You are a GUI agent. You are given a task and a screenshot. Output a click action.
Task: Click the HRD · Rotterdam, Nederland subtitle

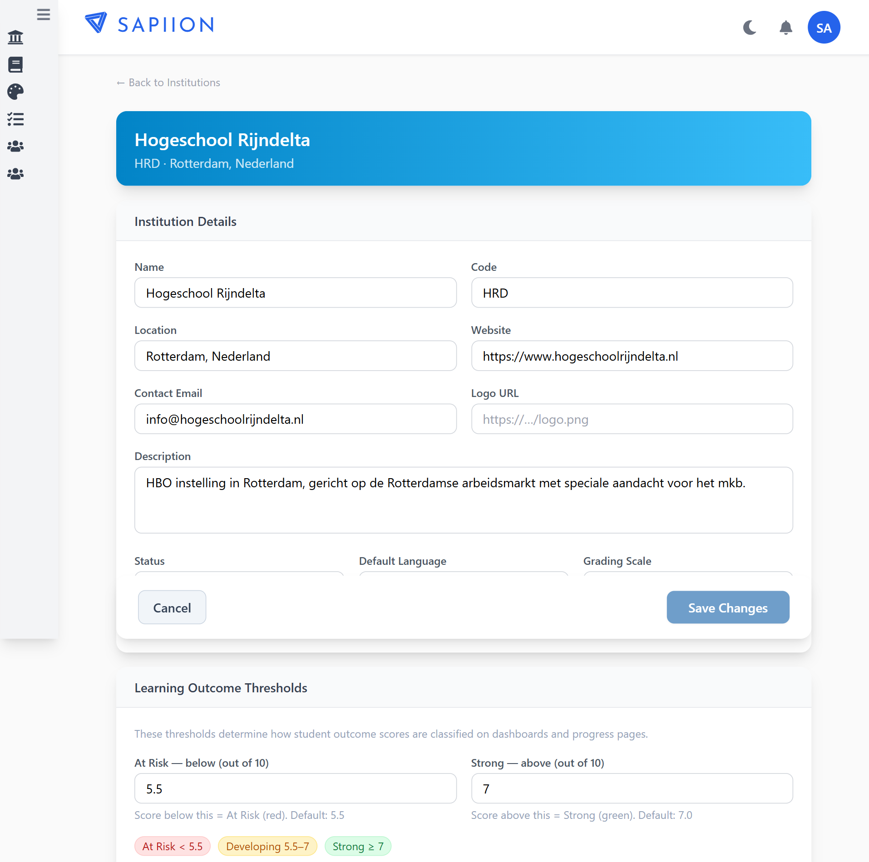click(x=214, y=163)
